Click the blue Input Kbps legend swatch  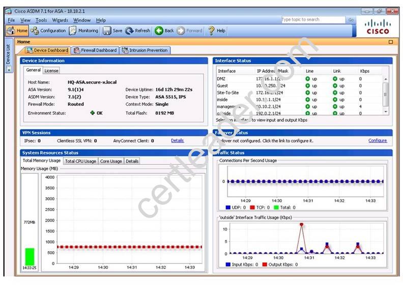(x=228, y=264)
